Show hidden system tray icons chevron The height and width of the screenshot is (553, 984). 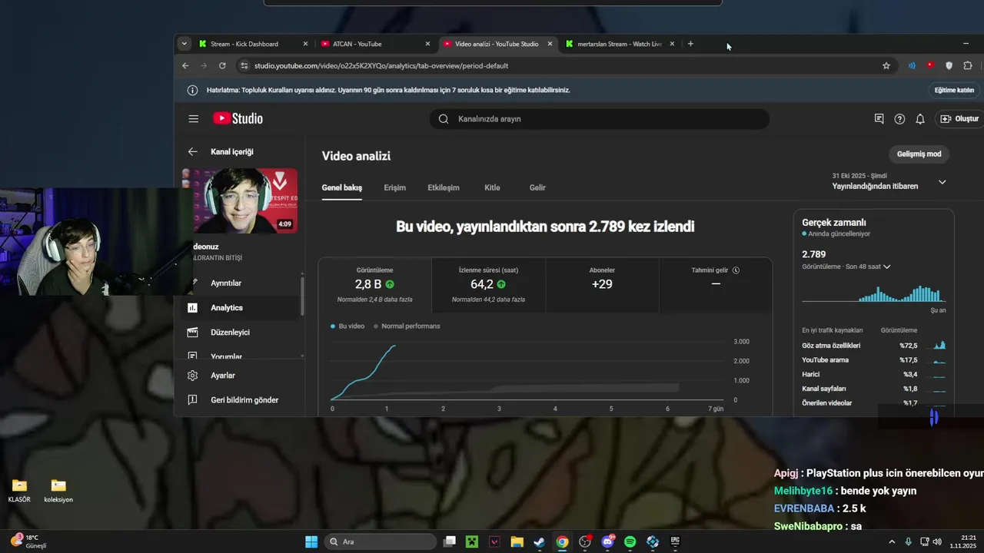pyautogui.click(x=892, y=541)
